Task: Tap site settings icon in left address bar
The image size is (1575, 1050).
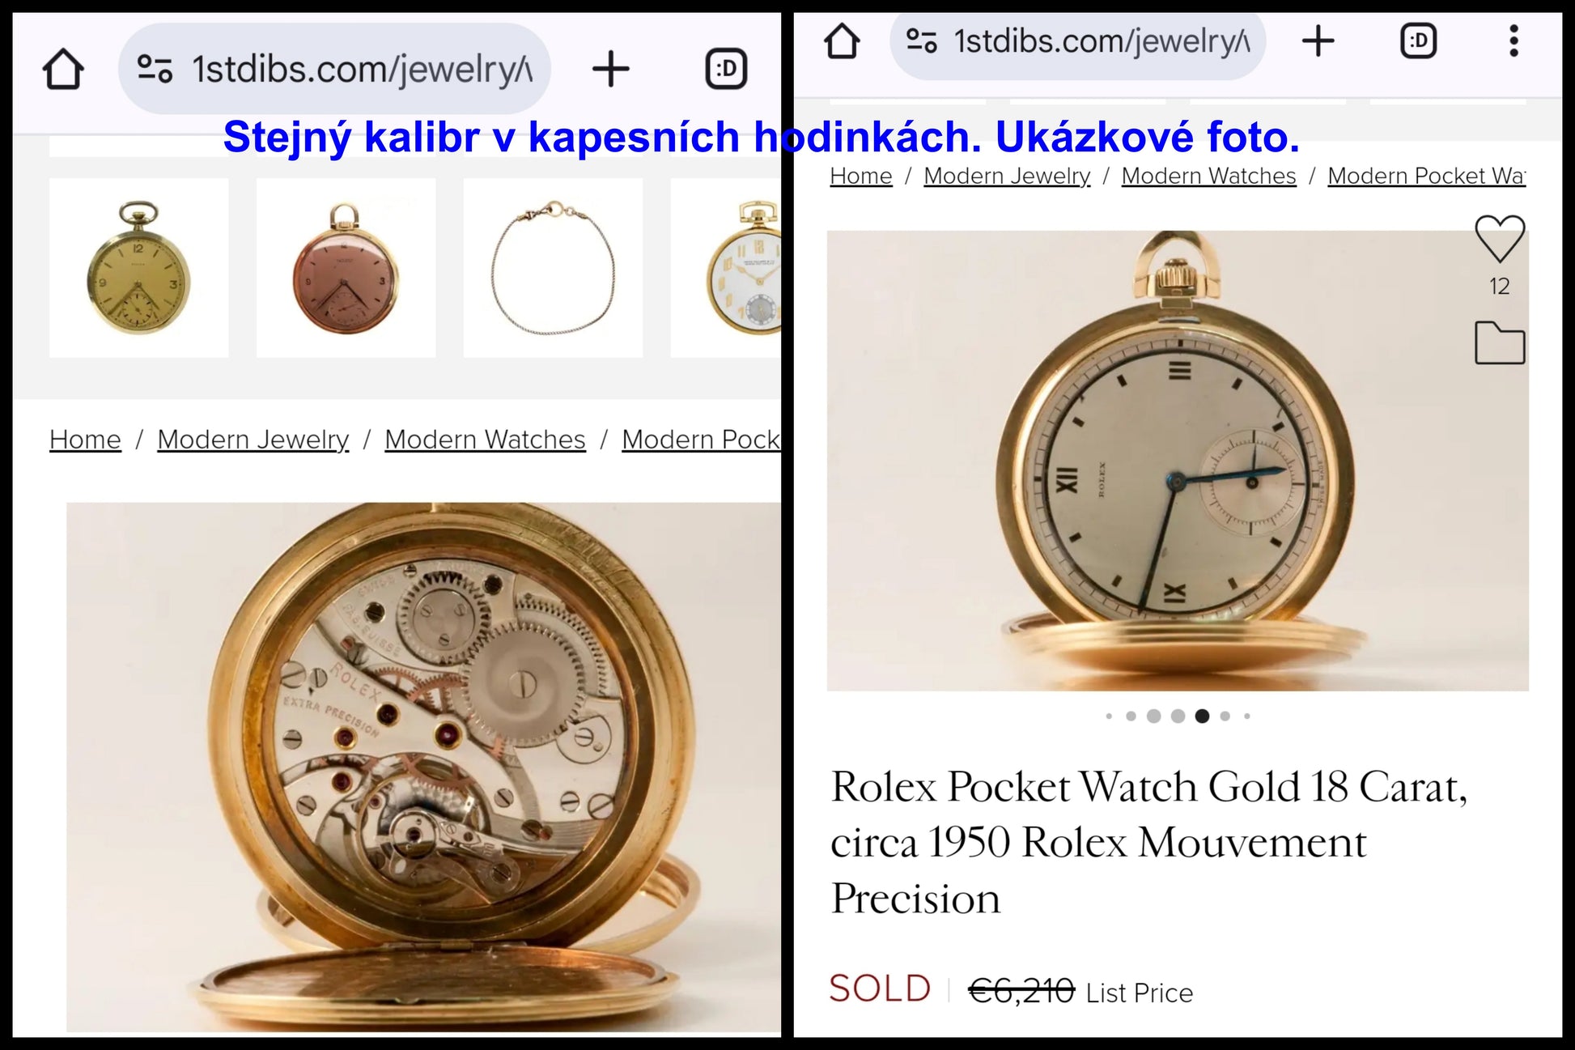Action: tap(154, 69)
